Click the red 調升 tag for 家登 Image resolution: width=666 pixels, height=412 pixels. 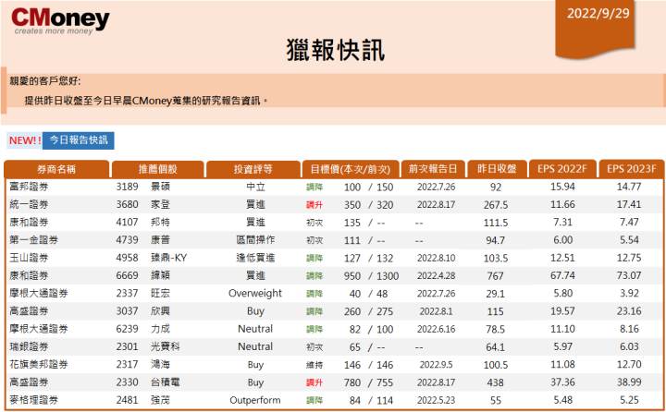(314, 205)
